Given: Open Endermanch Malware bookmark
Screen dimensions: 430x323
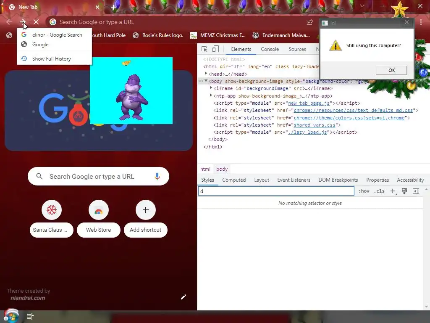Looking at the screenshot, I should [x=281, y=35].
